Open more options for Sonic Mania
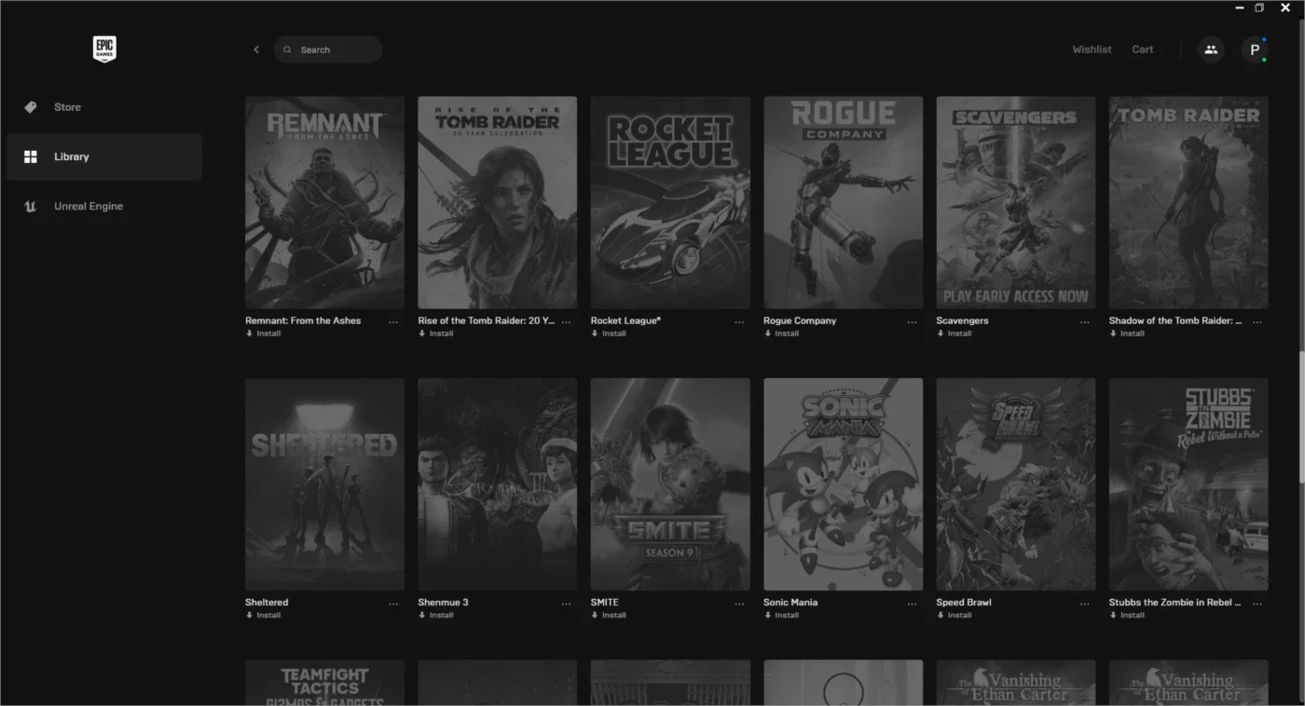 click(x=912, y=604)
